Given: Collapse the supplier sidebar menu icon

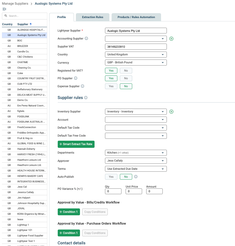Looking at the screenshot, I should click(x=4, y=9).
